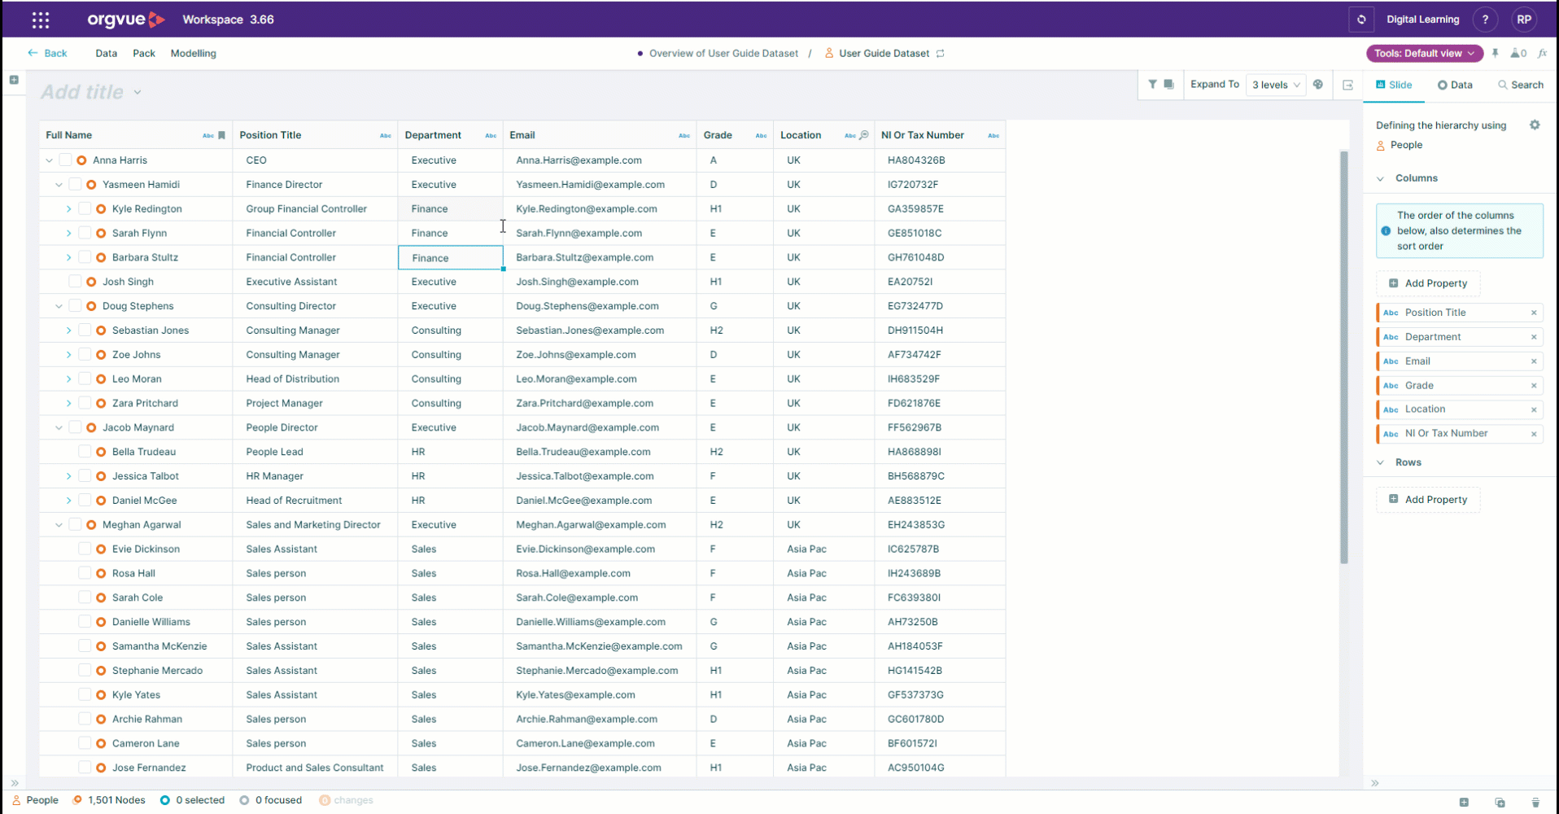This screenshot has height=814, width=1559.
Task: Click the pin icon beside Tools dropdown
Action: (x=1495, y=53)
